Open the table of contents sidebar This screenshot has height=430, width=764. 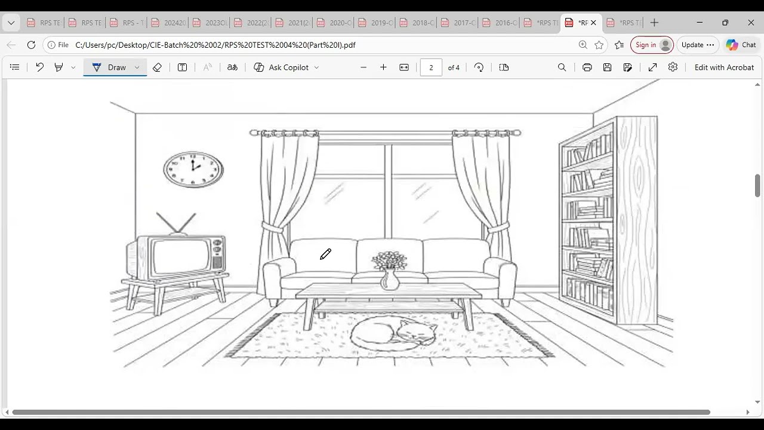[x=15, y=67]
